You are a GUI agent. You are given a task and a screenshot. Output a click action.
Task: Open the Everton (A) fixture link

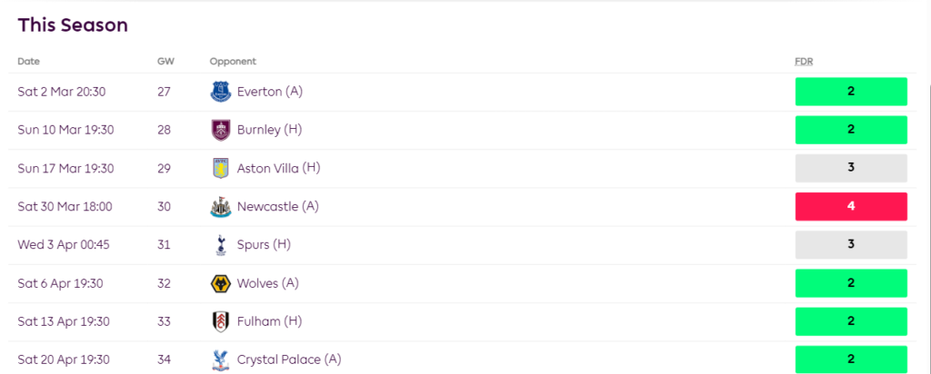tap(270, 92)
